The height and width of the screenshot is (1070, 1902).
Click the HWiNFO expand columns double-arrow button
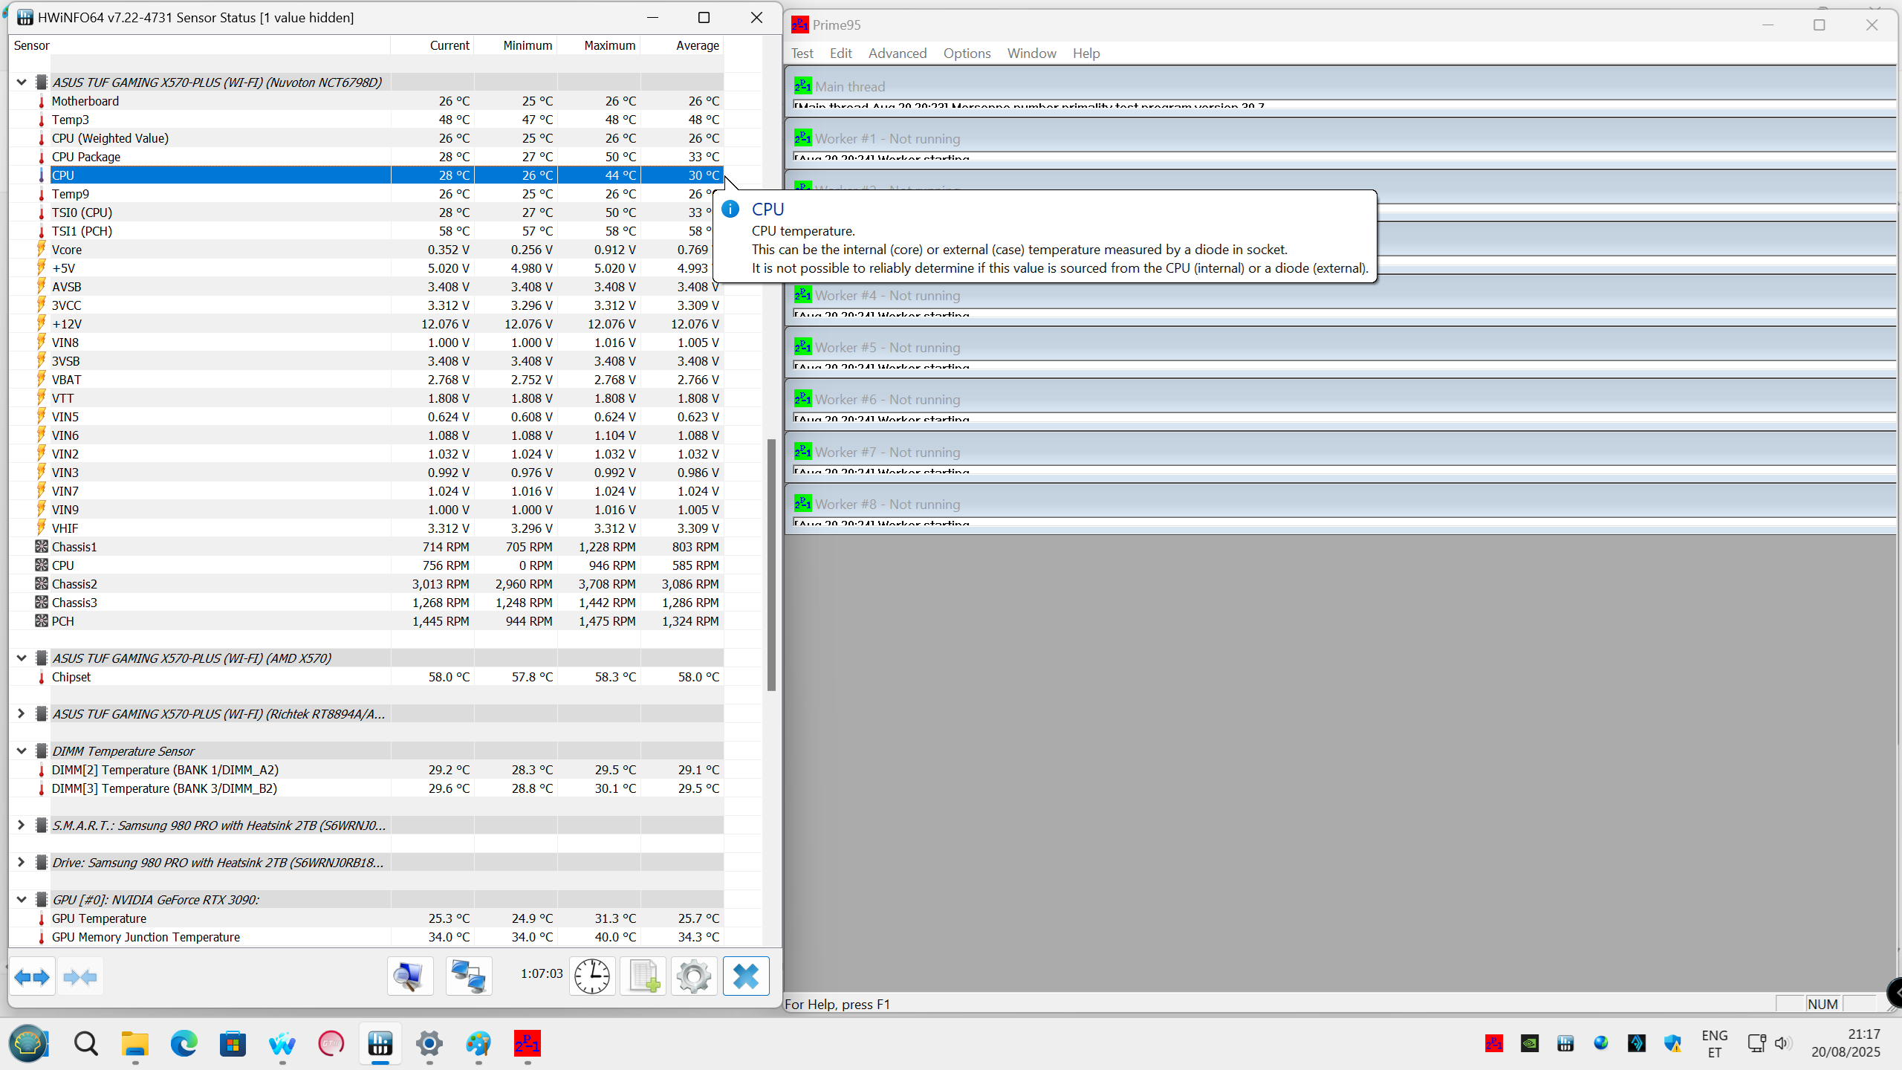tap(32, 977)
